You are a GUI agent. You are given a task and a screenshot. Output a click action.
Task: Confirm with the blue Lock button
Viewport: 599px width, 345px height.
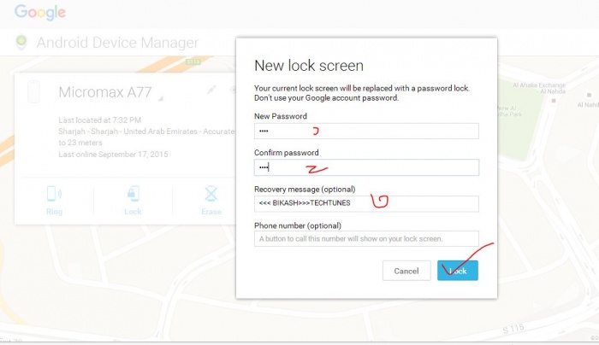pos(458,271)
